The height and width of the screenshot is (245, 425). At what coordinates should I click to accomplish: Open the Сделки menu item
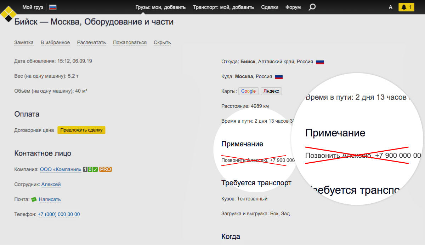point(270,7)
